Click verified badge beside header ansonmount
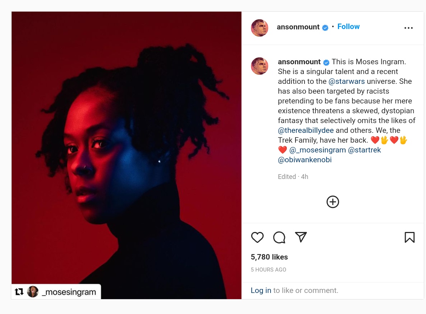The image size is (426, 314). pos(325,28)
